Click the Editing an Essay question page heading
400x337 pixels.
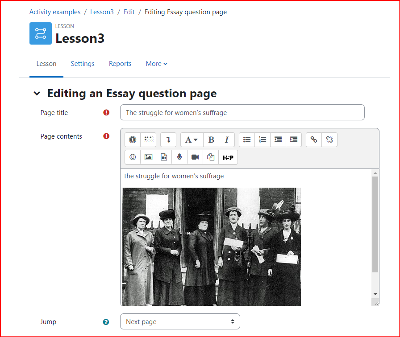click(132, 94)
